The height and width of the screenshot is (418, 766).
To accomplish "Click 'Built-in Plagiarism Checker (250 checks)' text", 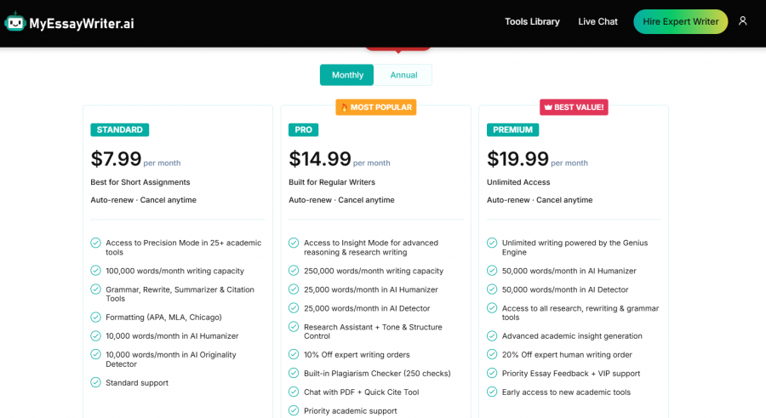I will [x=377, y=374].
